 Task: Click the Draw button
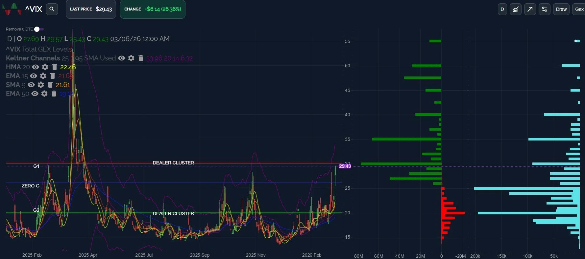pyautogui.click(x=561, y=9)
